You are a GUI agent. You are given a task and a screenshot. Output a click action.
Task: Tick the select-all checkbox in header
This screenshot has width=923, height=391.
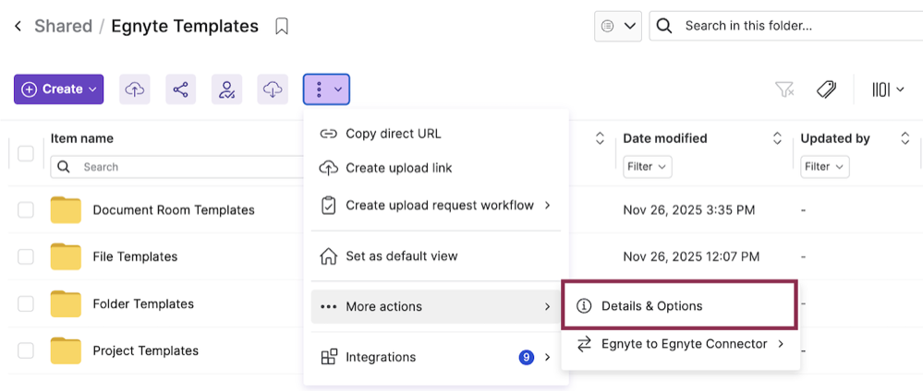[25, 153]
